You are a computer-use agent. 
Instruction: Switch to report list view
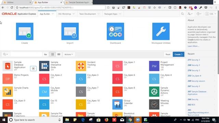pyautogui.click(x=59, y=54)
